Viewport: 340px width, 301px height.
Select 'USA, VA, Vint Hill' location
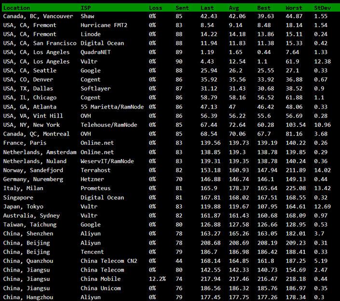(33, 116)
